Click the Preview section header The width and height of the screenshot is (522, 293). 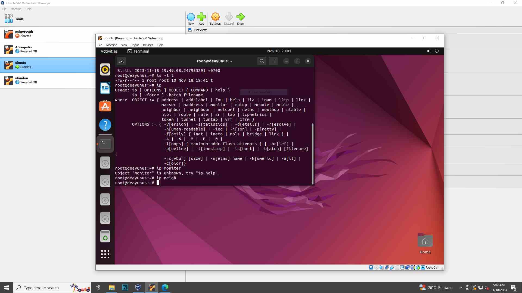200,30
